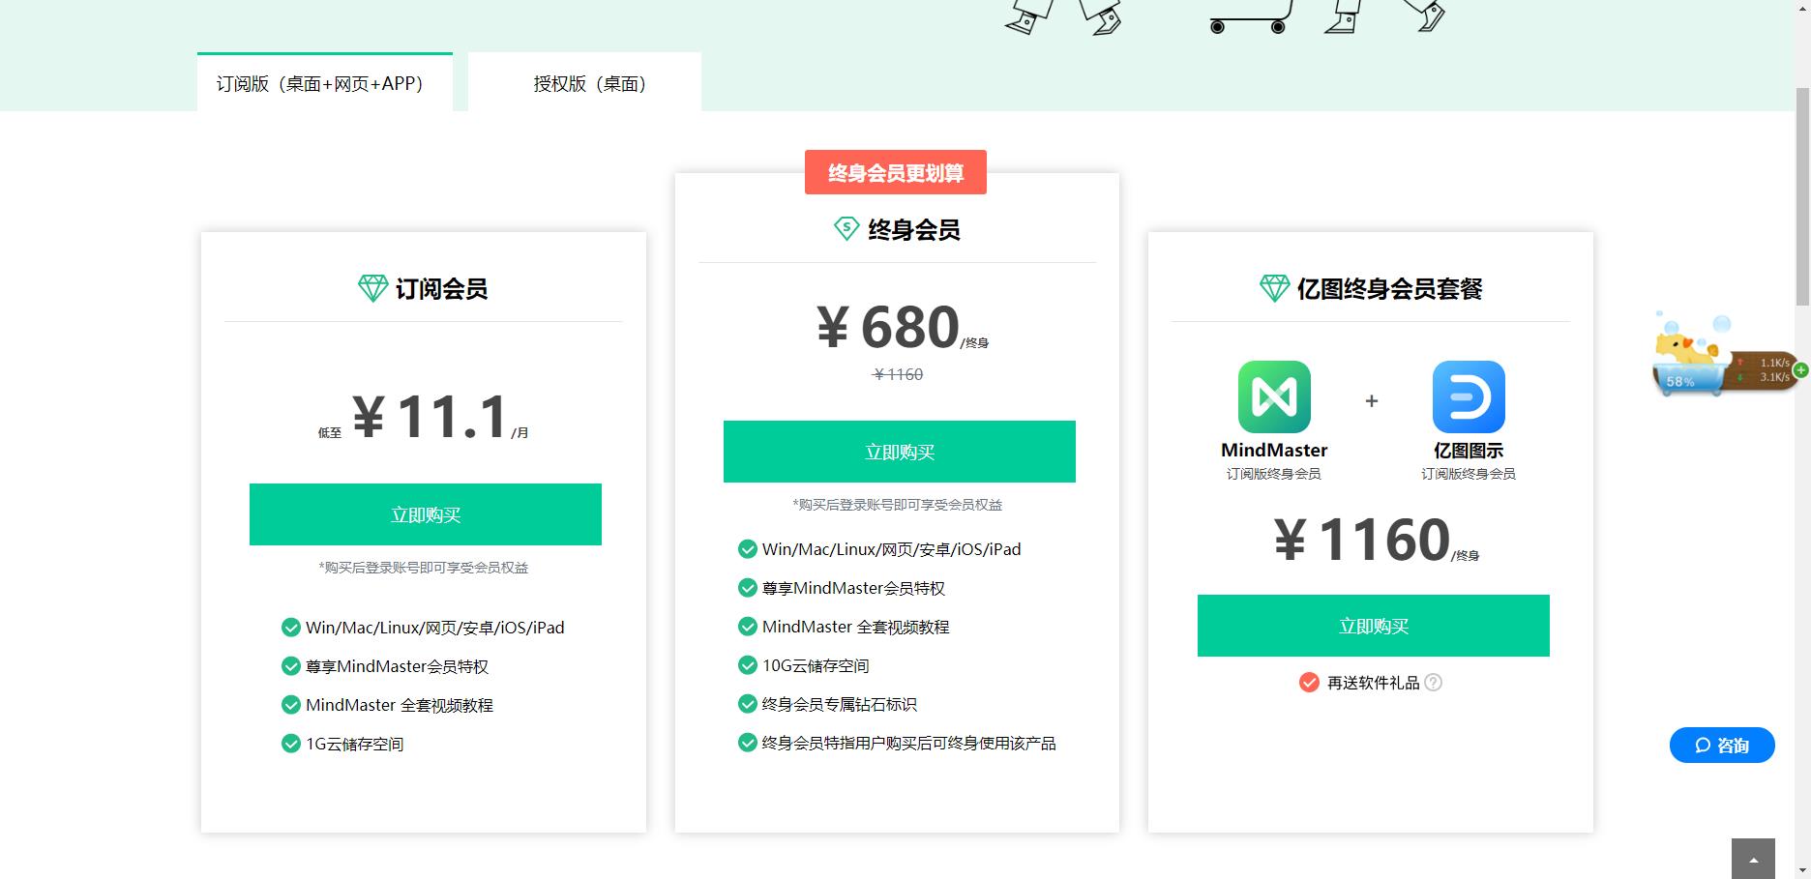Switch to 授权版（桌面）tab

tap(584, 83)
